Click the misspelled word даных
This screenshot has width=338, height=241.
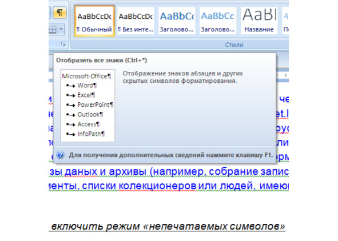click(81, 172)
